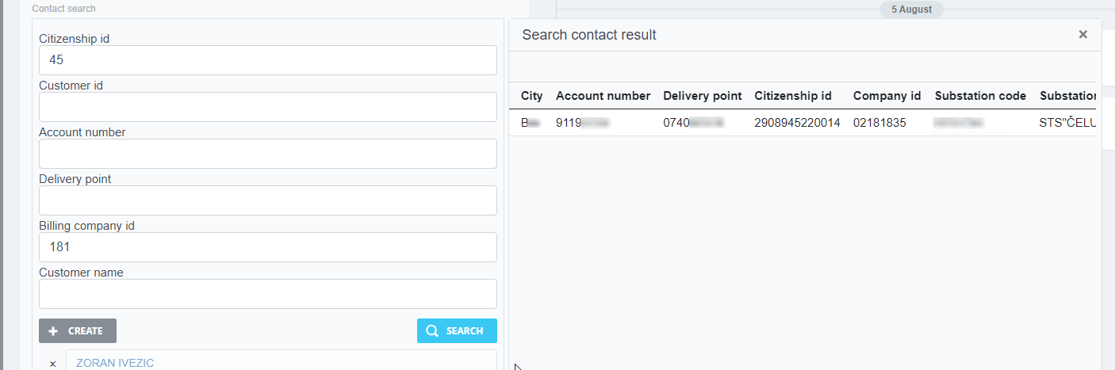1115x370 pixels.
Task: Sort by Substation code column header
Action: tap(980, 96)
